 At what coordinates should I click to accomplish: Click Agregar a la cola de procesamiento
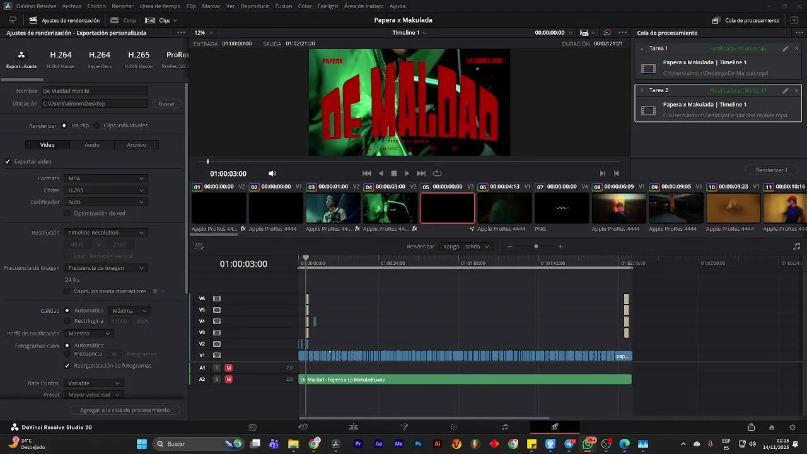coord(125,410)
